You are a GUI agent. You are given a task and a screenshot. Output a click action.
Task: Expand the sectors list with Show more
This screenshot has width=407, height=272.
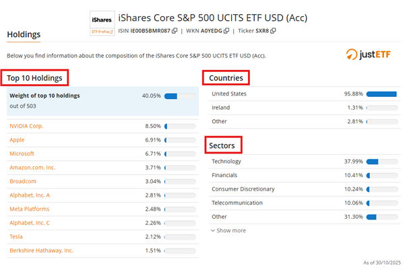228,230
